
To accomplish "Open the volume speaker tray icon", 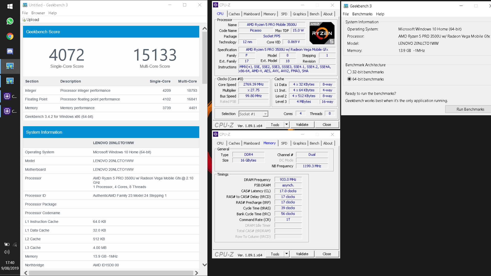I will coord(7,252).
